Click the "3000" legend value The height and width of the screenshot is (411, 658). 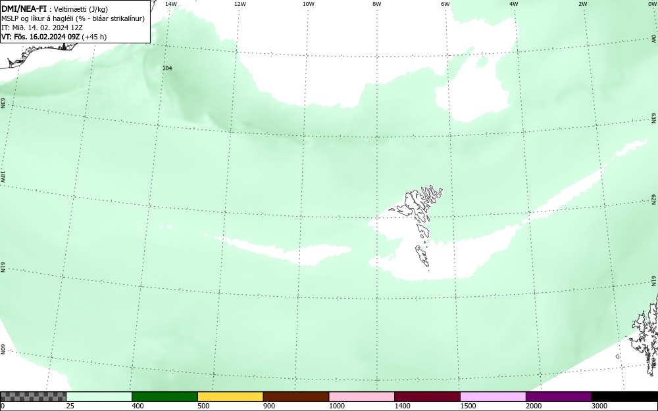[599, 406]
